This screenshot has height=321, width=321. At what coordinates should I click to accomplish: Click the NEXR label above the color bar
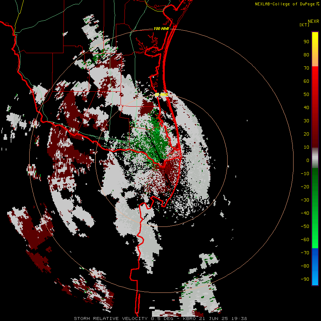click(313, 21)
